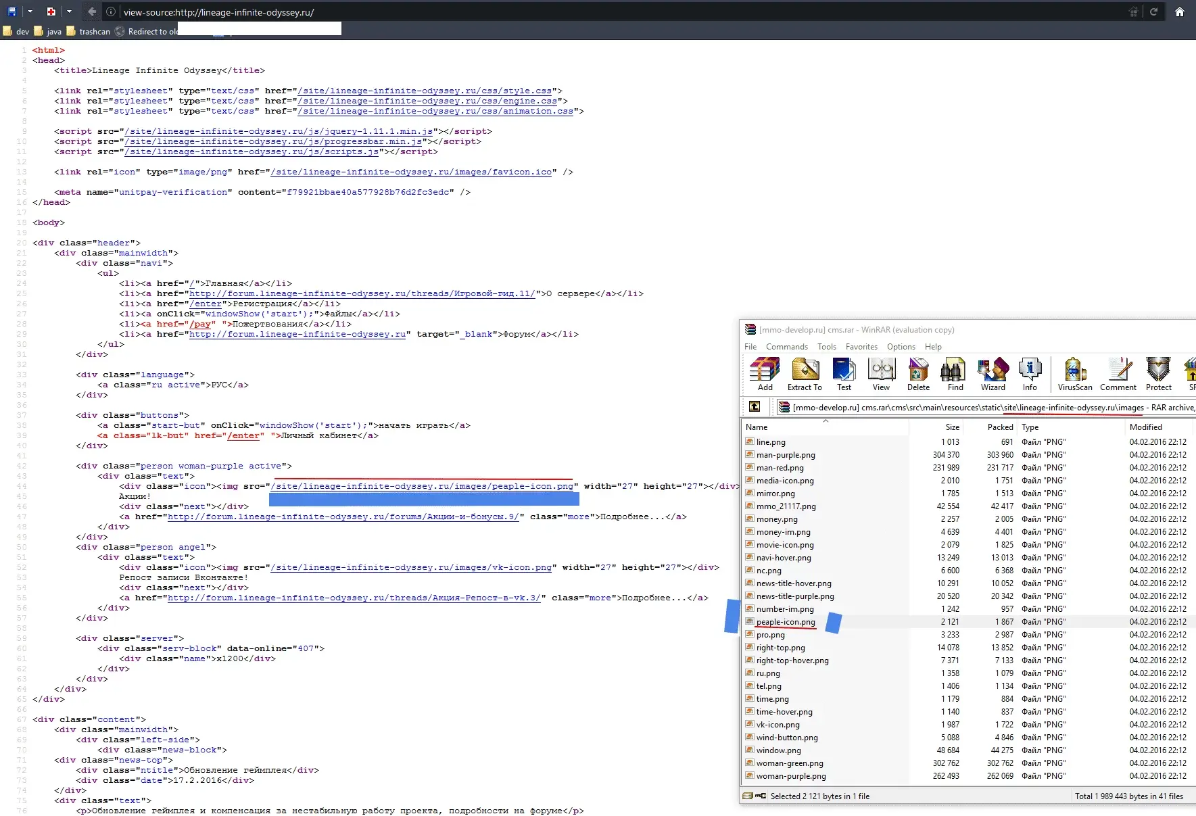Click WinRAR Delete icon
The image size is (1196, 816).
click(918, 375)
